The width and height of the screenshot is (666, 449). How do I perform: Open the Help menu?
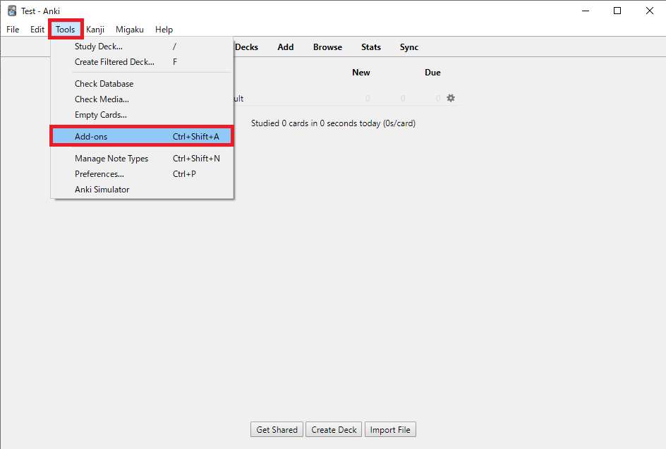(164, 30)
